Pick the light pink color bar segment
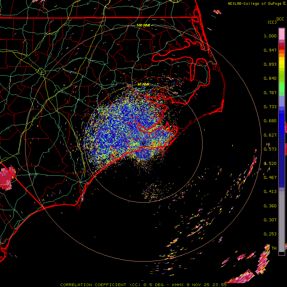The image size is (287, 287). tap(282, 34)
